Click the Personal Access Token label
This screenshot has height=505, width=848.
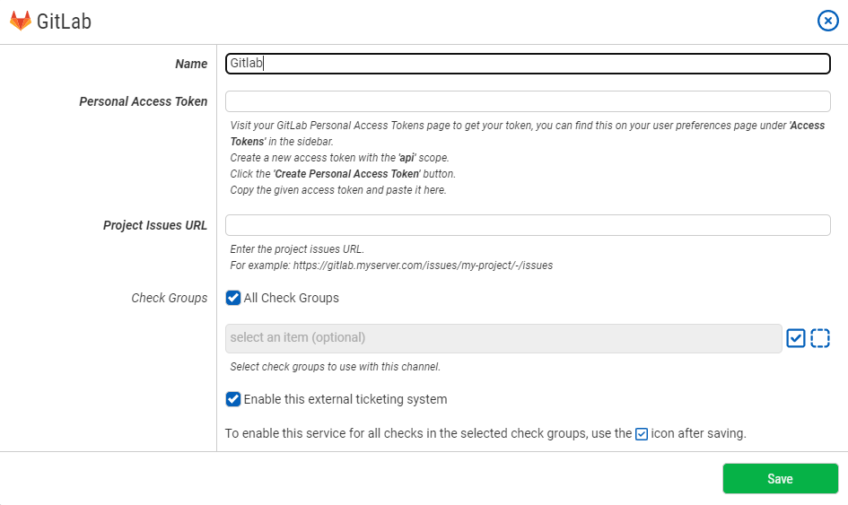coord(144,101)
